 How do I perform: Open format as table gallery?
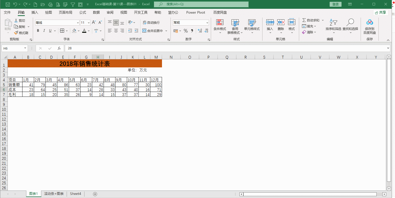235,27
